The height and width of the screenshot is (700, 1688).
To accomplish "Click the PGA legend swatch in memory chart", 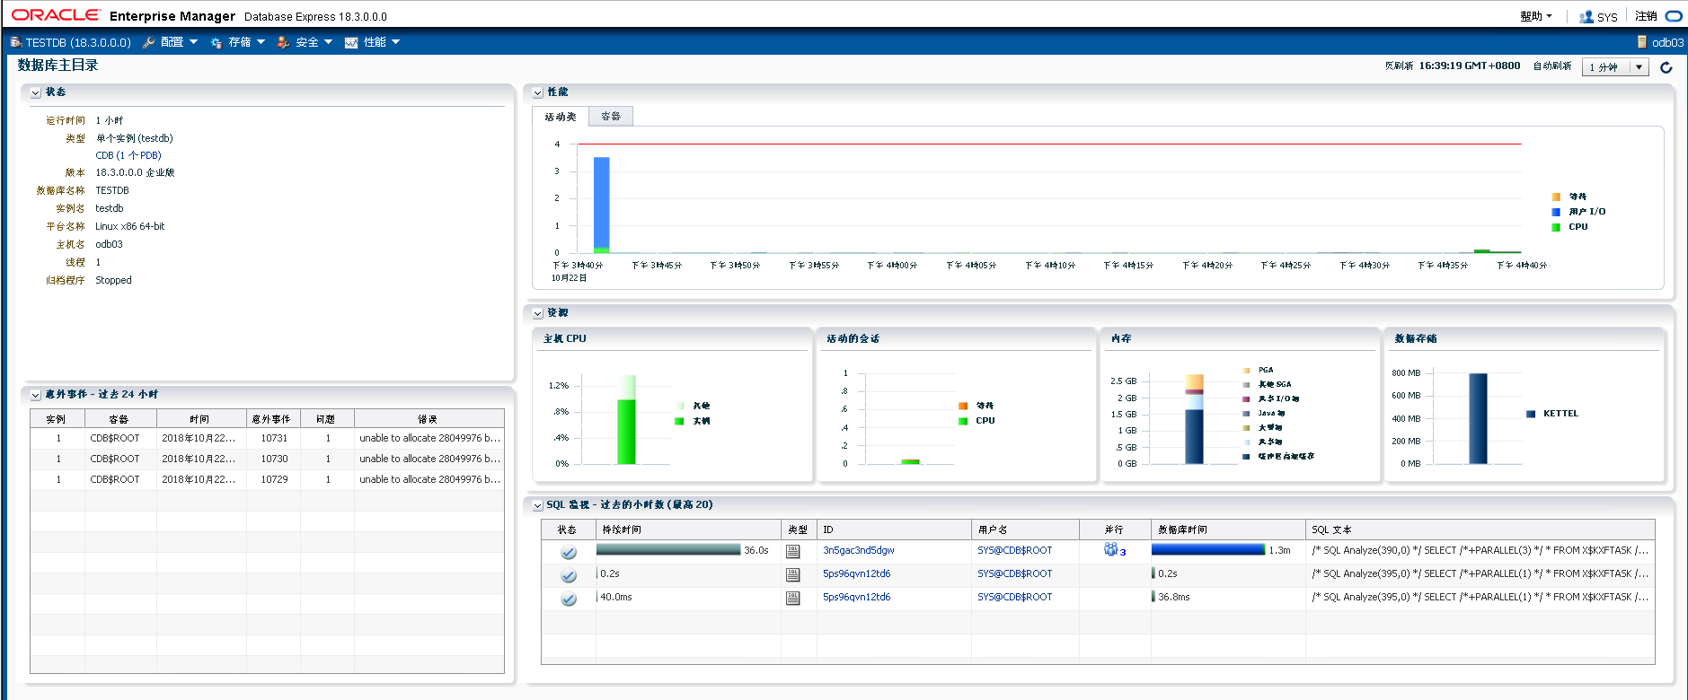I will [1247, 370].
